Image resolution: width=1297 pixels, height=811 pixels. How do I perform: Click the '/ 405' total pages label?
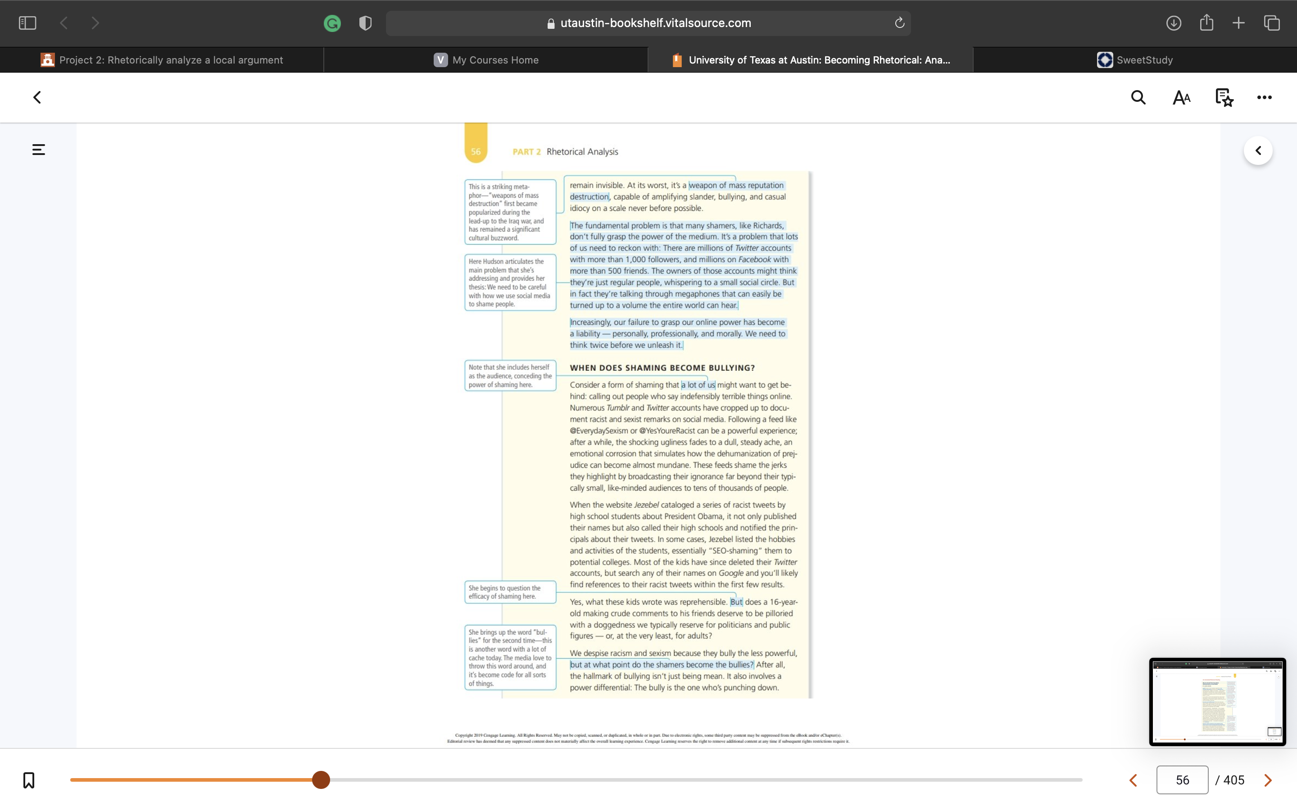[1230, 780]
